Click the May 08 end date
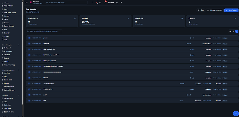 217,72
